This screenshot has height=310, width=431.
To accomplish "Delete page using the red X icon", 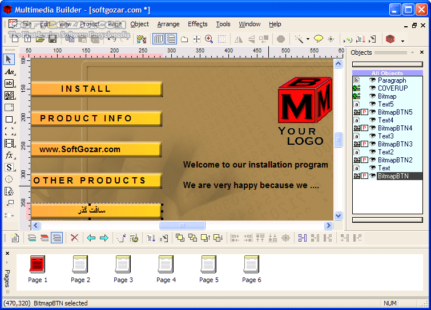I will pyautogui.click(x=74, y=238).
